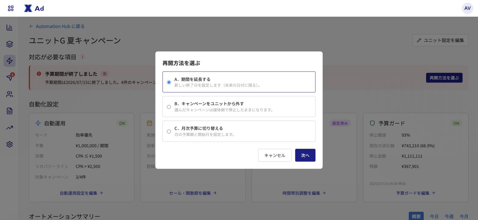
Task: Click the lightning icon on the 自動運用 card
Action: [x=38, y=123]
